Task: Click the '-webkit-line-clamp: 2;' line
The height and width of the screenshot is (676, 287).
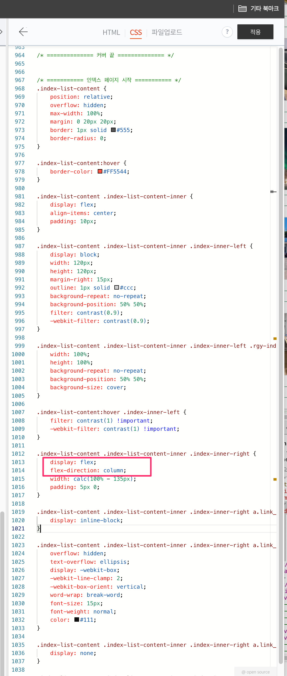Action: click(86, 578)
